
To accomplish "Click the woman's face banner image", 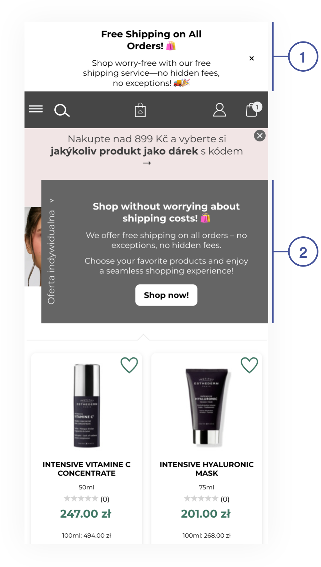I will pyautogui.click(x=33, y=246).
